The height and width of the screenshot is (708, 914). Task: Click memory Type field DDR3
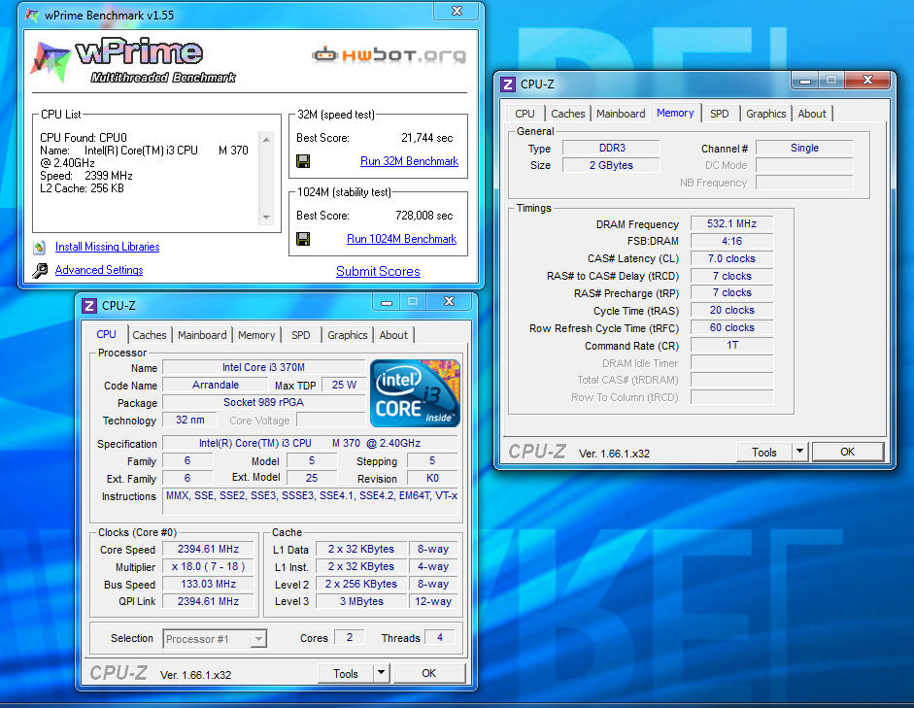tap(611, 148)
